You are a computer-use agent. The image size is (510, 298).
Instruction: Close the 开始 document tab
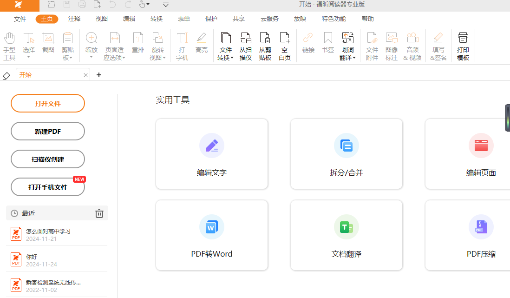85,75
